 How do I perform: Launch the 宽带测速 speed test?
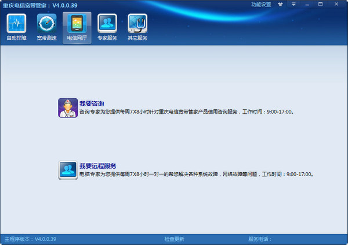(46, 27)
